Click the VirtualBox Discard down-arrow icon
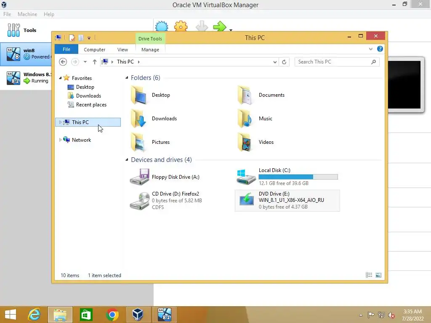 (202, 26)
